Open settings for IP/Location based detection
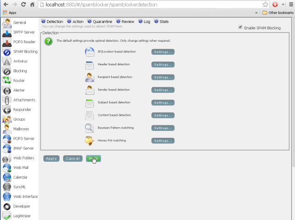 [163, 52]
